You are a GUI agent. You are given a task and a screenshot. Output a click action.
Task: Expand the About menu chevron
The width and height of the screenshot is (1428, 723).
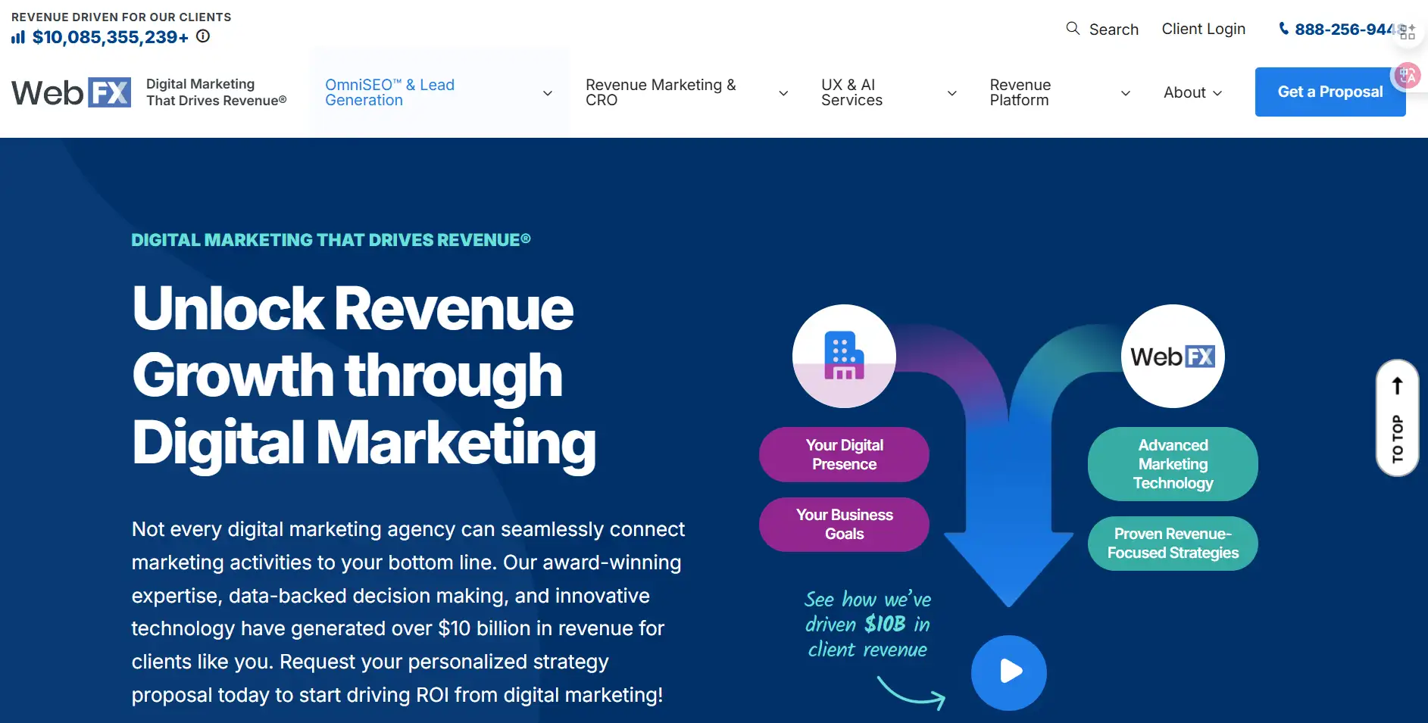coord(1217,93)
